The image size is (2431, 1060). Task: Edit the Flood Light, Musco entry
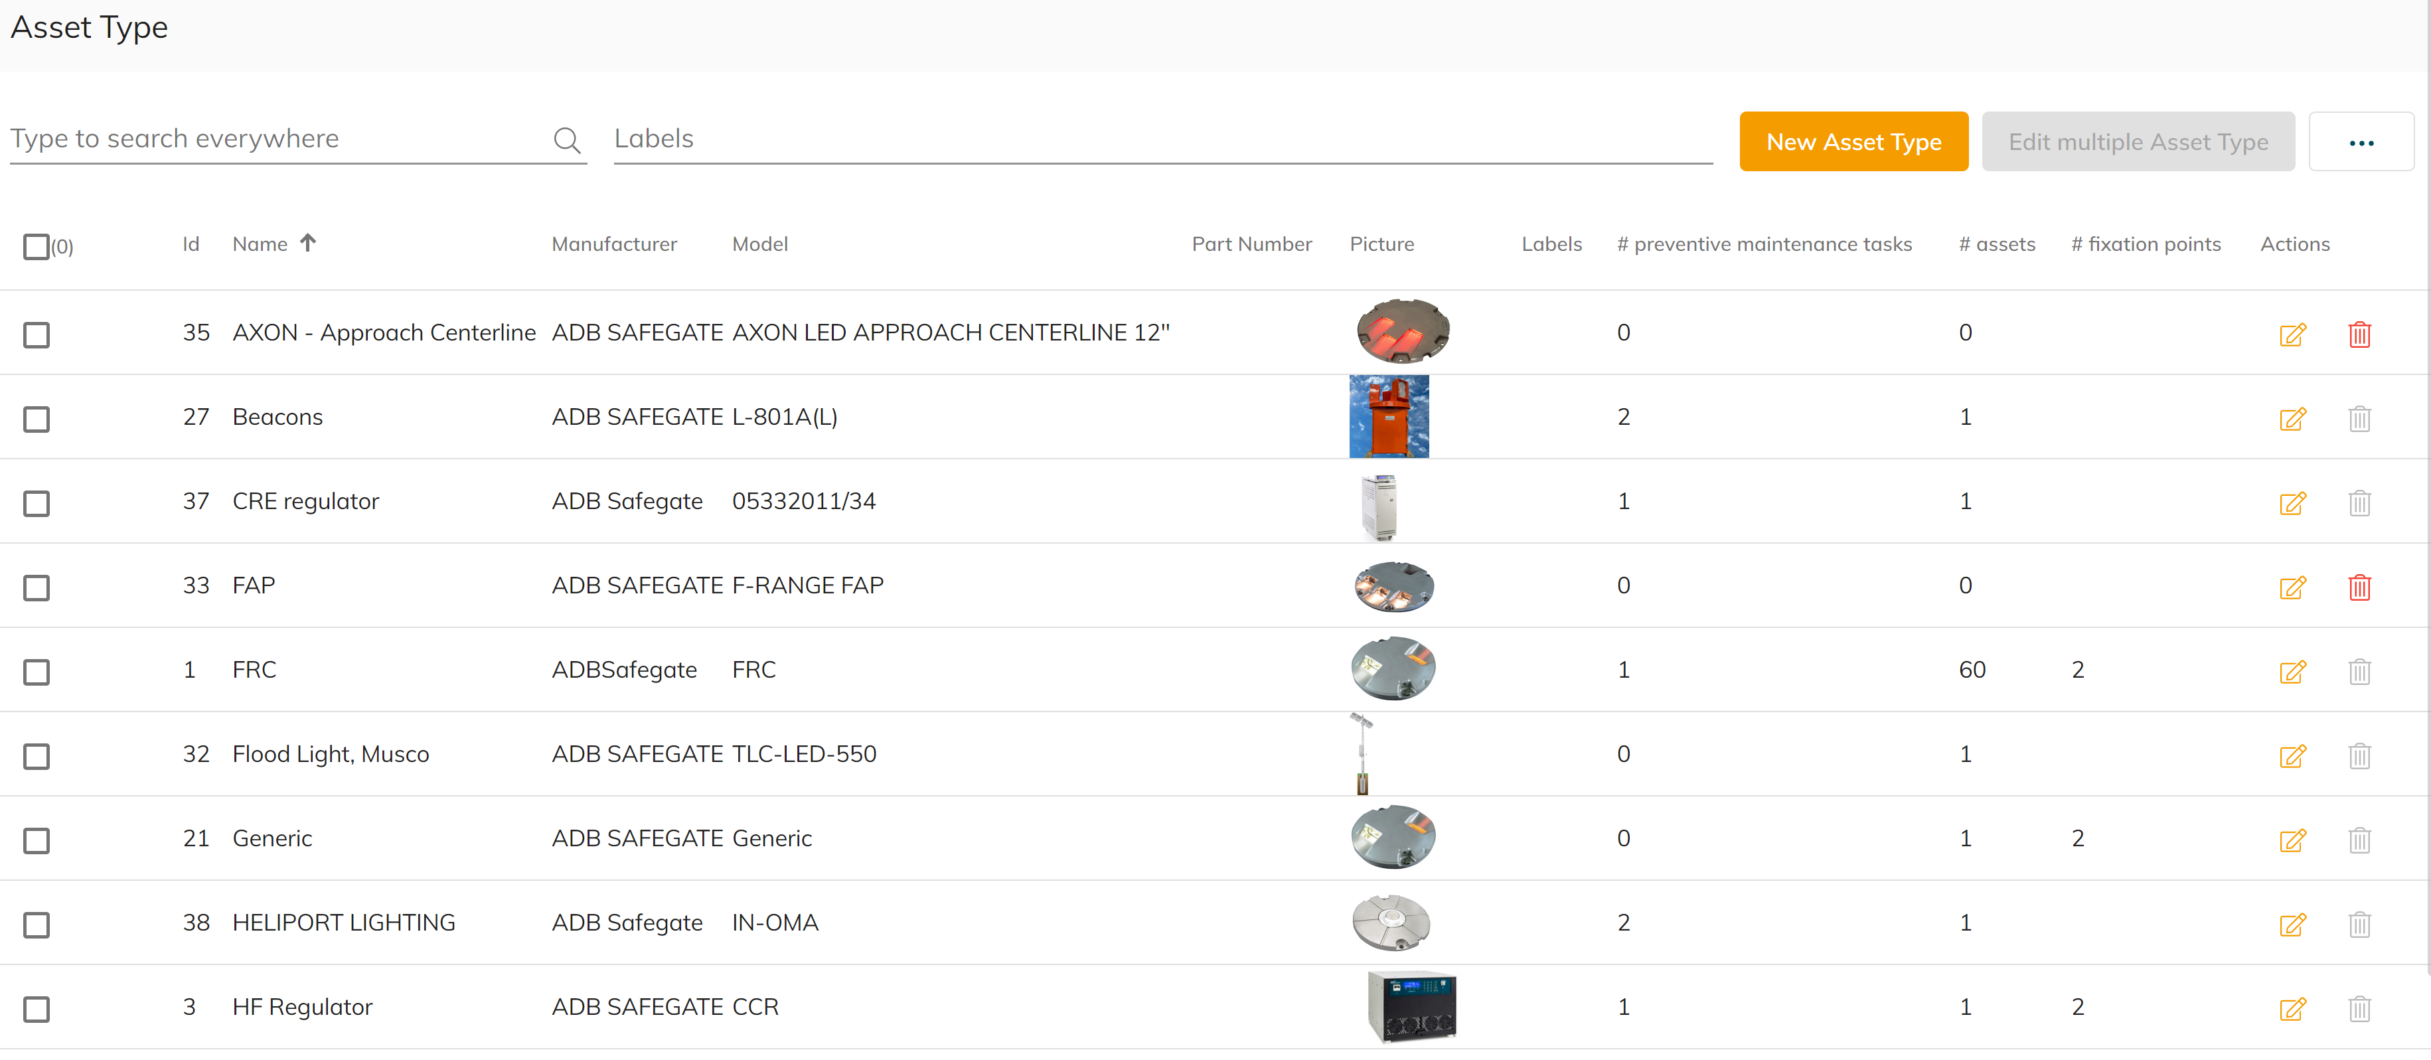click(x=2292, y=756)
